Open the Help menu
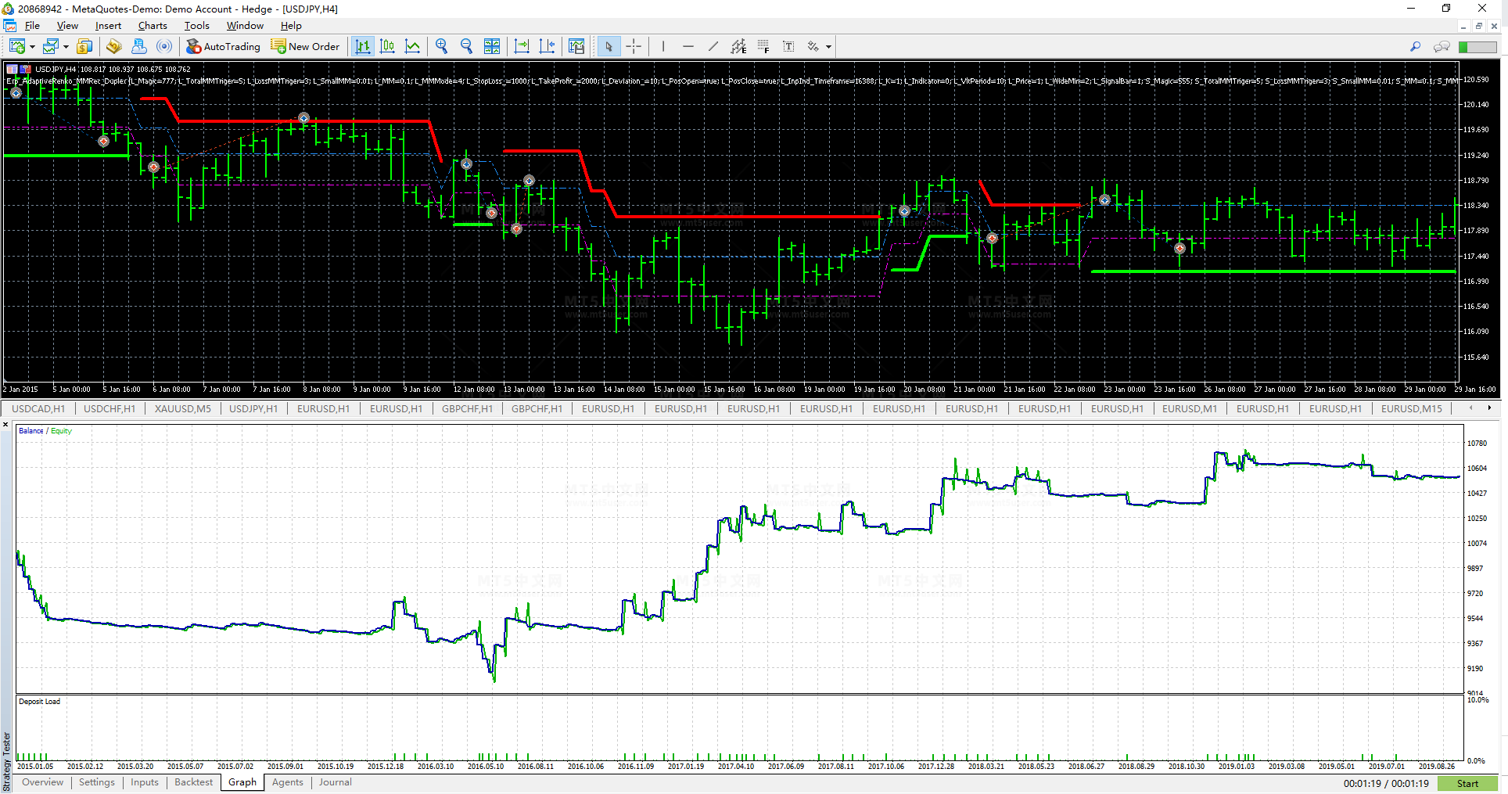The image size is (1508, 794). 291,26
